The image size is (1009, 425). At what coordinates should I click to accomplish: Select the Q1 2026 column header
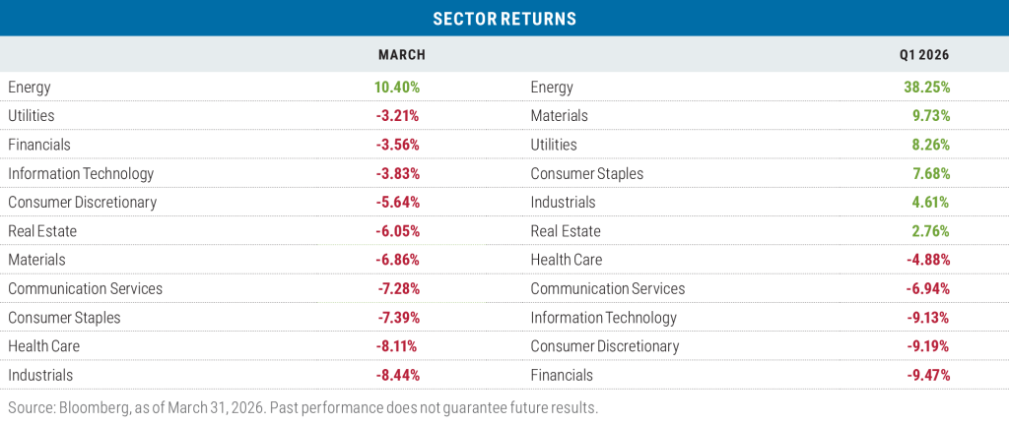pos(926,55)
